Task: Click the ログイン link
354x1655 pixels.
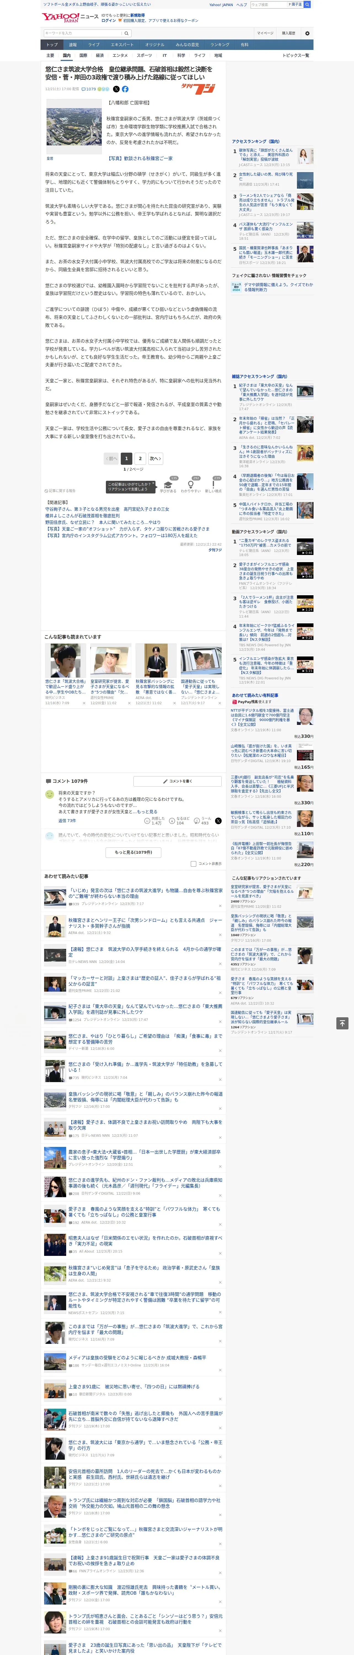Action: coord(109,21)
